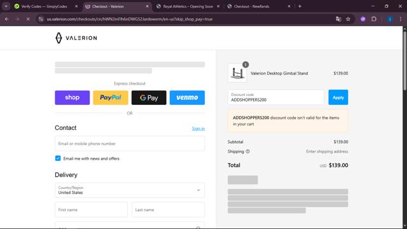
Task: Open site information icon in address bar
Action: pos(41,19)
